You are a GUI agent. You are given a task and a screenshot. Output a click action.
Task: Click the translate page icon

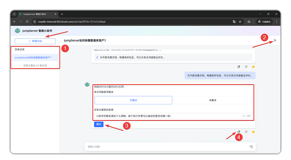pos(234,21)
